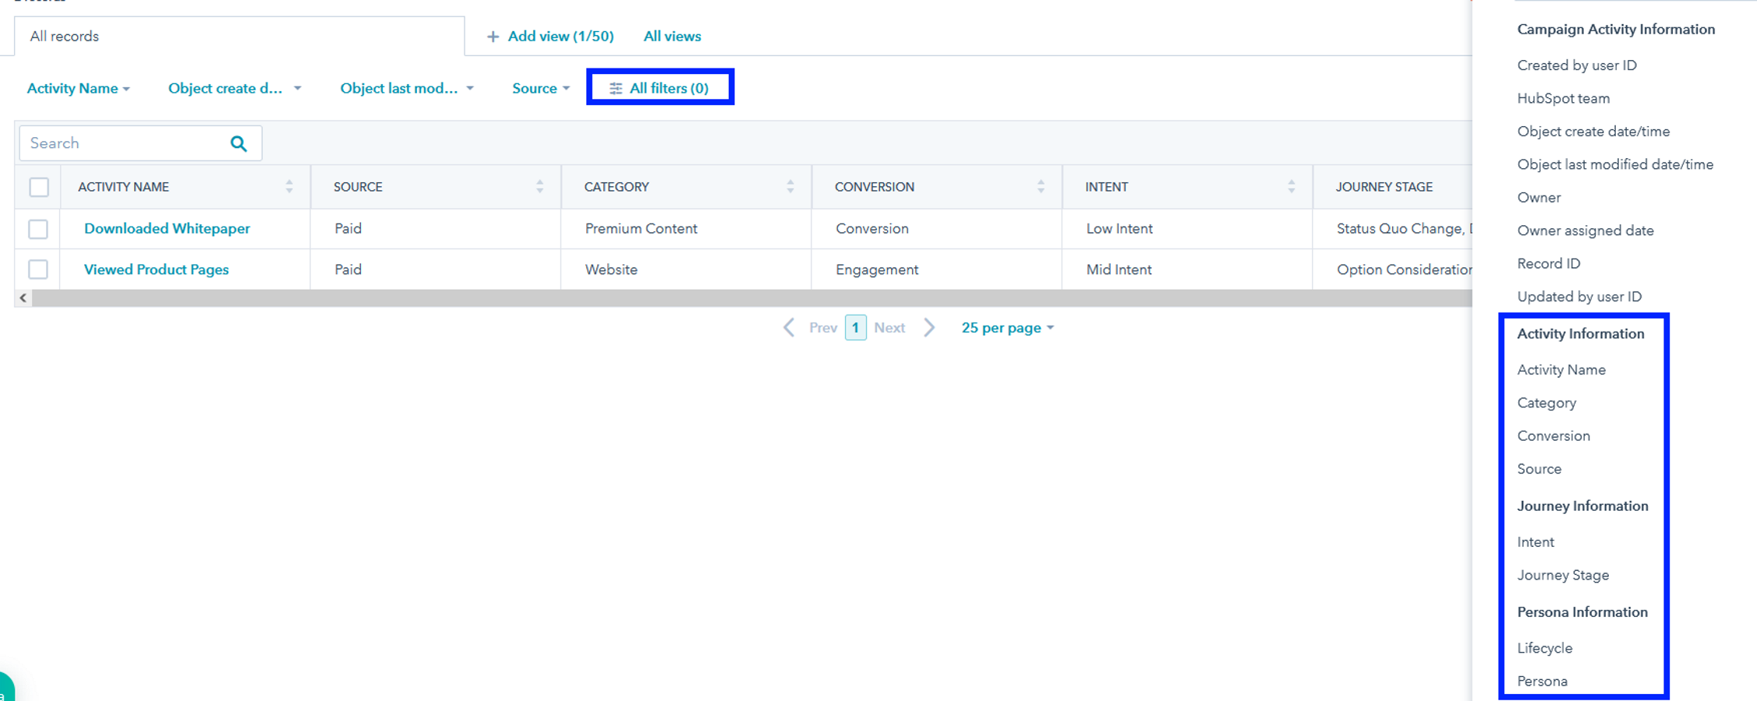Viewport: 1757px width, 701px height.
Task: Open All filters (0) panel
Action: pyautogui.click(x=659, y=88)
